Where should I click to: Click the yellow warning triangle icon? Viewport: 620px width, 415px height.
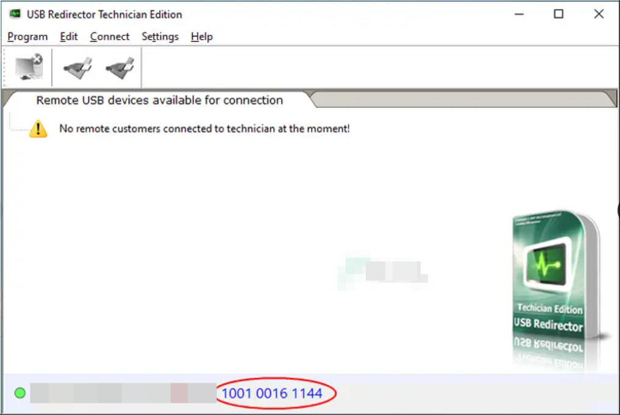point(38,129)
